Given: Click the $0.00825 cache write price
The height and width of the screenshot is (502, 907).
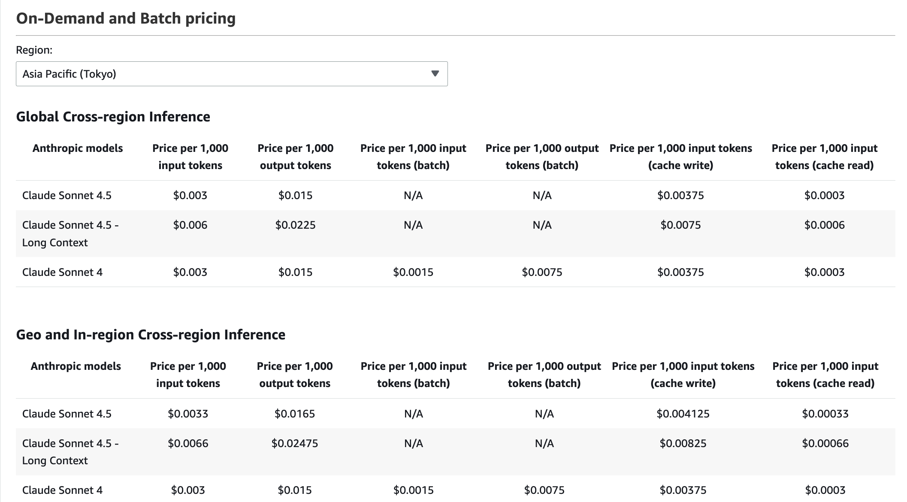Looking at the screenshot, I should (683, 443).
